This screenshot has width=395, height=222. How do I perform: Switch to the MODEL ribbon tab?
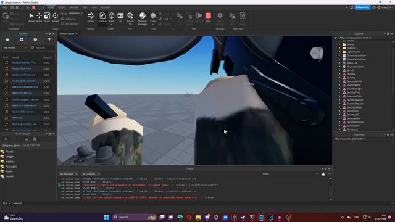(62, 7)
